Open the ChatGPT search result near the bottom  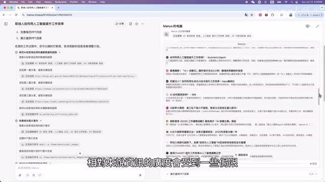coord(195,153)
